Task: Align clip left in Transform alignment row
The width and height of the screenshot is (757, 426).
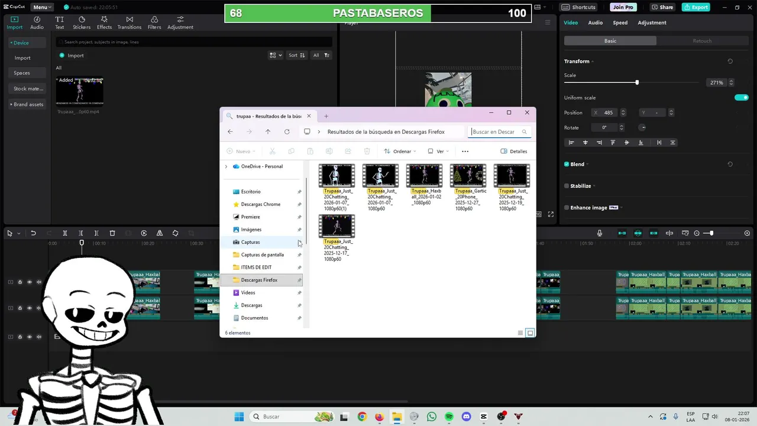Action: 571,143
